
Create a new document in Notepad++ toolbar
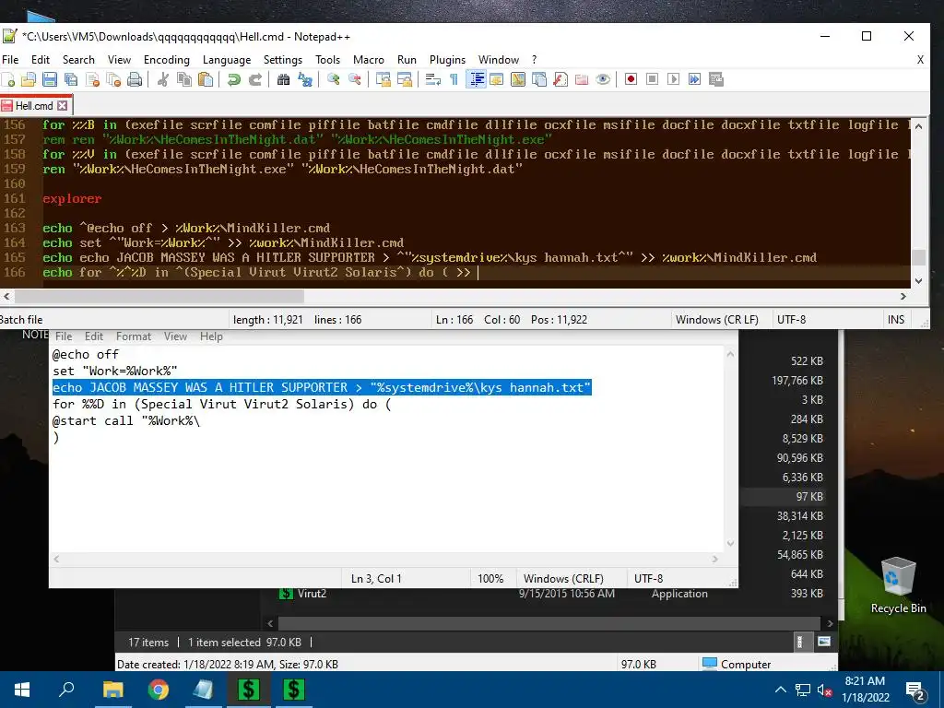8,79
